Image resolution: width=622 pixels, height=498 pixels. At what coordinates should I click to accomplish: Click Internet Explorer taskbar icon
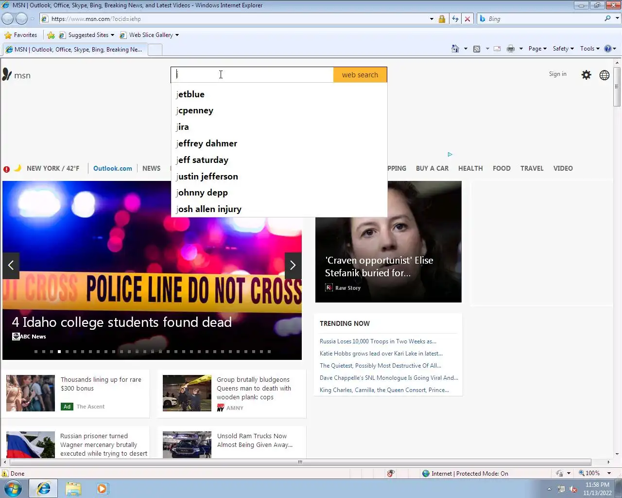pyautogui.click(x=44, y=488)
